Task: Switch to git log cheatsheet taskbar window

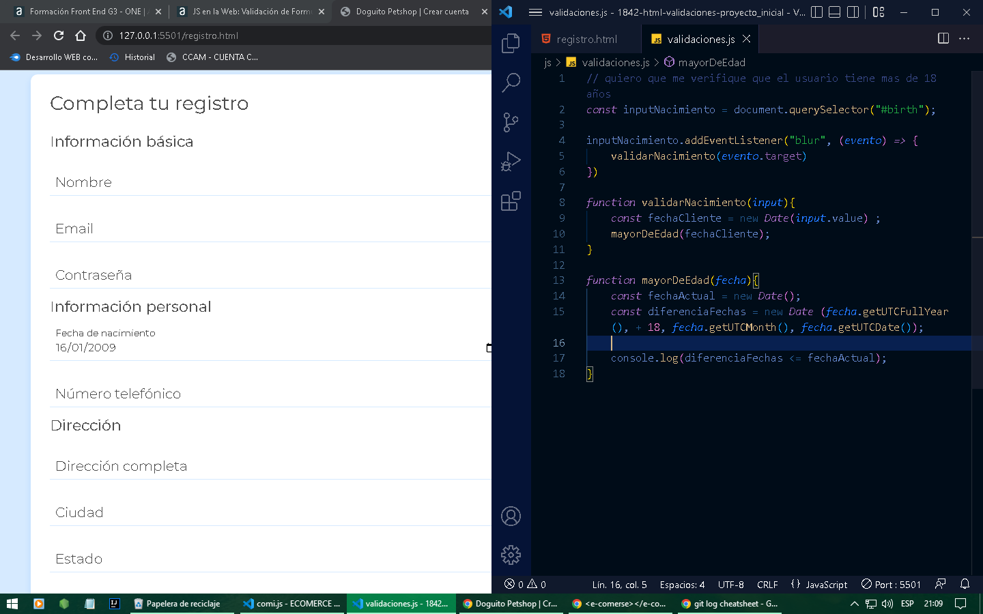Action: 730,604
